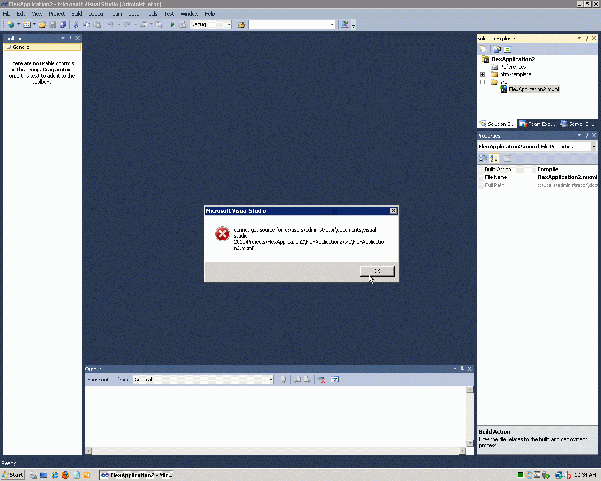Collapse the src folder node
The height and width of the screenshot is (481, 601).
tap(482, 82)
